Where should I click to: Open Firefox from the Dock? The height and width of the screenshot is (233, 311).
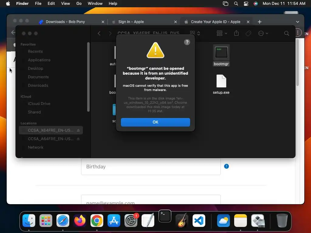pyautogui.click(x=80, y=221)
